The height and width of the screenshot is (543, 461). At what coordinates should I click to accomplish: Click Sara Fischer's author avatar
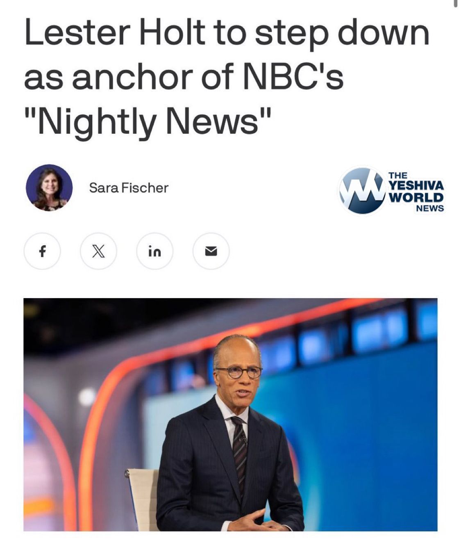(x=49, y=188)
